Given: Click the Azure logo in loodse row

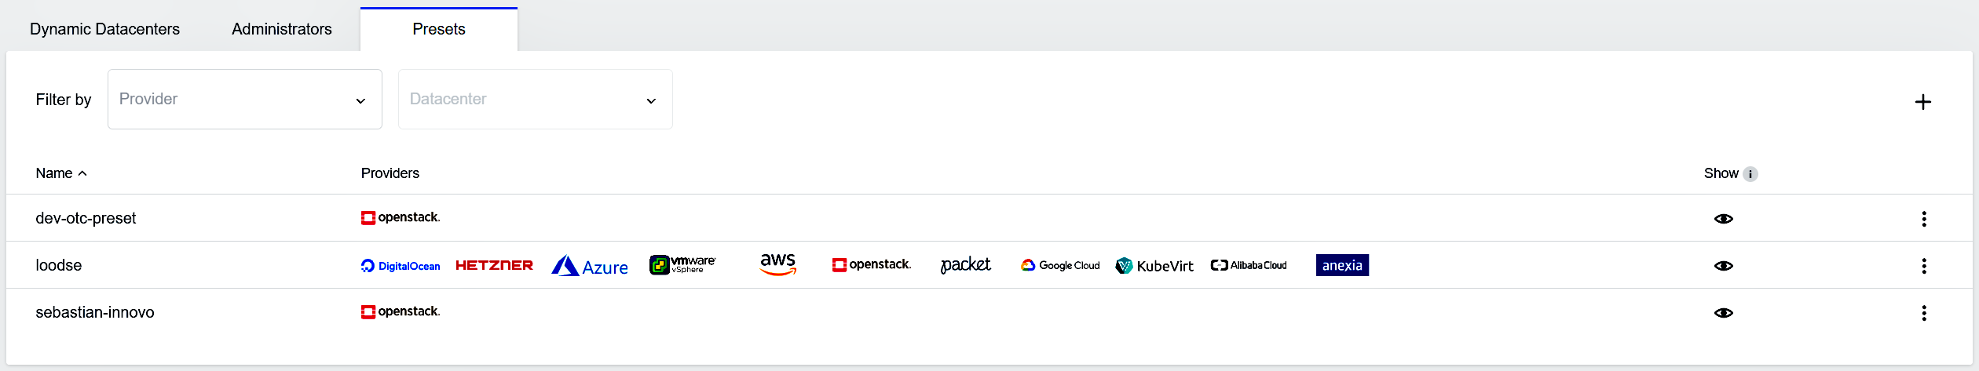Looking at the screenshot, I should 589,266.
